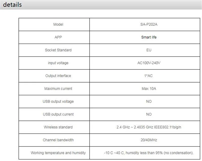Click the "Model" label cell
Image resolution: width=202 pixels, height=161 pixels.
click(58, 24)
